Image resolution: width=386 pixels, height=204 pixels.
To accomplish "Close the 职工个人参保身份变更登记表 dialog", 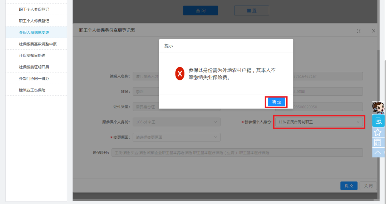I will coord(373,31).
